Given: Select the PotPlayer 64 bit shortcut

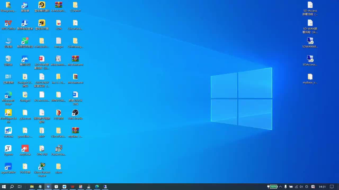Looking at the screenshot, I should tap(8, 116).
